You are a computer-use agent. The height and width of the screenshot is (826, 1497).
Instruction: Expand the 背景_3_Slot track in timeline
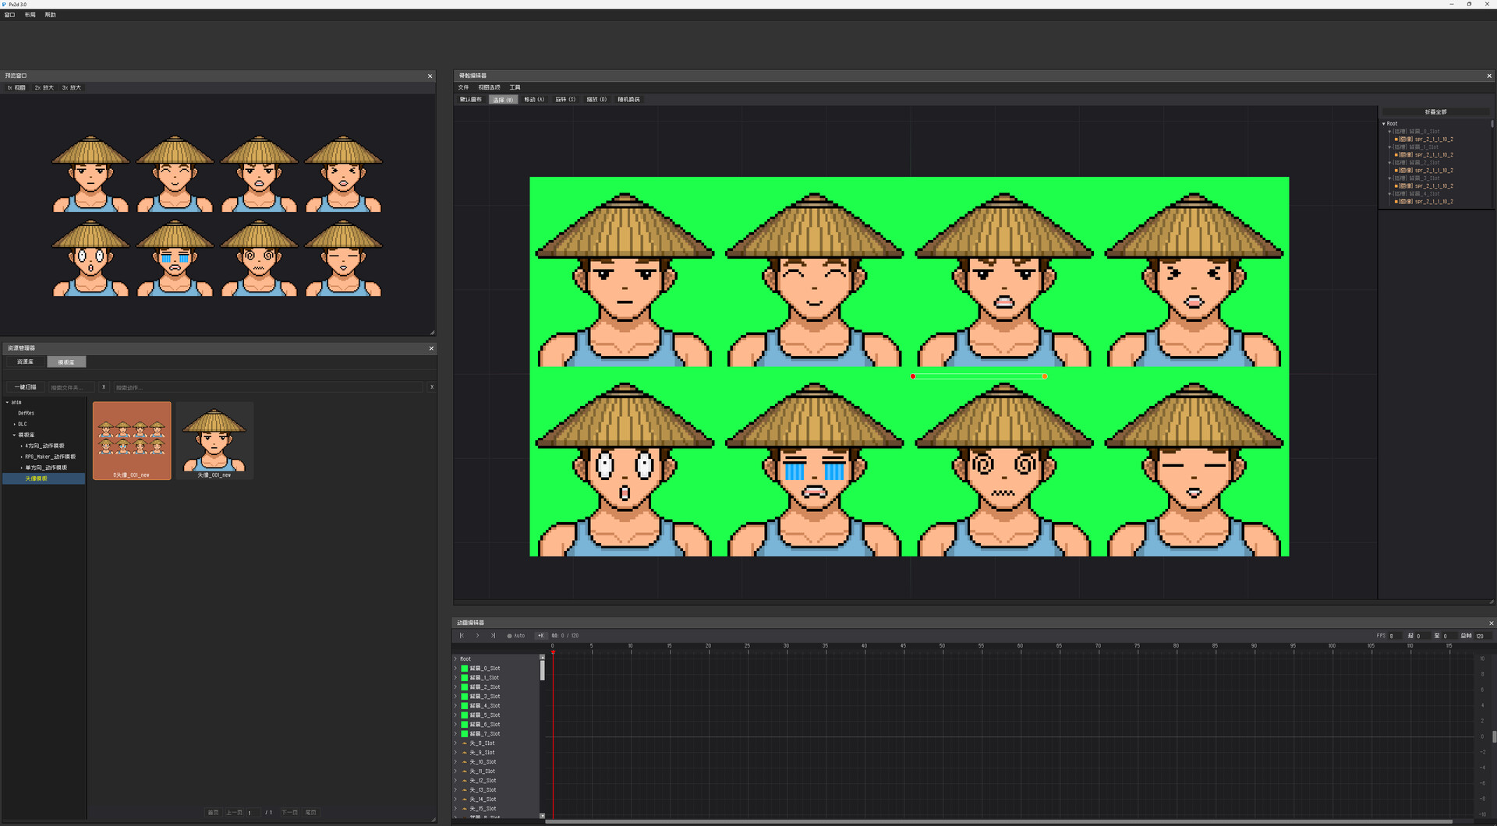pyautogui.click(x=456, y=697)
